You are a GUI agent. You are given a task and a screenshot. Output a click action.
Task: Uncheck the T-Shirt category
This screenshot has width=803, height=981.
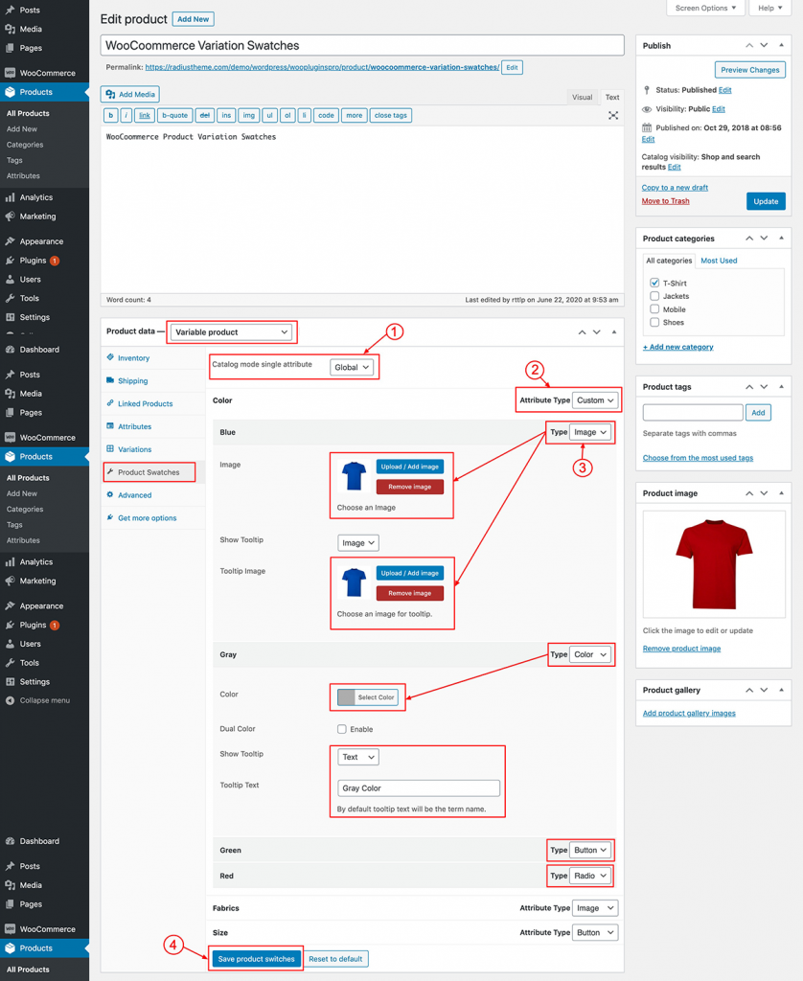point(654,283)
